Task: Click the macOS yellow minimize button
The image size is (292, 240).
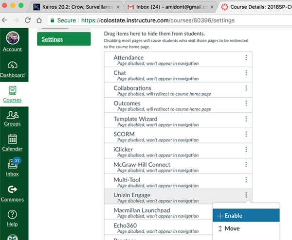Action: 13,5
